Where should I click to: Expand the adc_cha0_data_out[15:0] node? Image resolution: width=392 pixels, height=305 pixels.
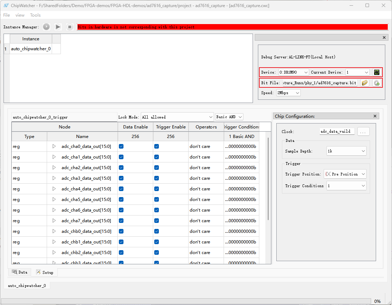pos(54,146)
